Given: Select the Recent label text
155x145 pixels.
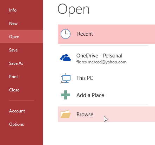Looking at the screenshot, I should click(x=85, y=34).
